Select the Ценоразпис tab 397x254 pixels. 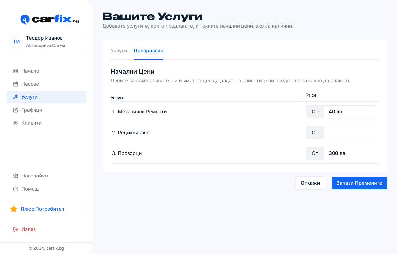pyautogui.click(x=148, y=51)
